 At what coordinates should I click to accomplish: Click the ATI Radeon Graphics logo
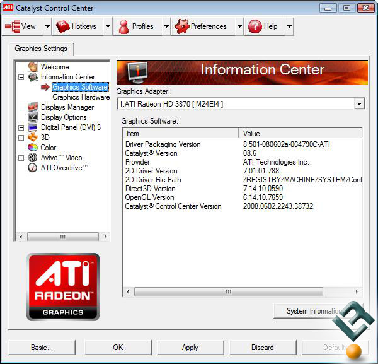pos(63,287)
